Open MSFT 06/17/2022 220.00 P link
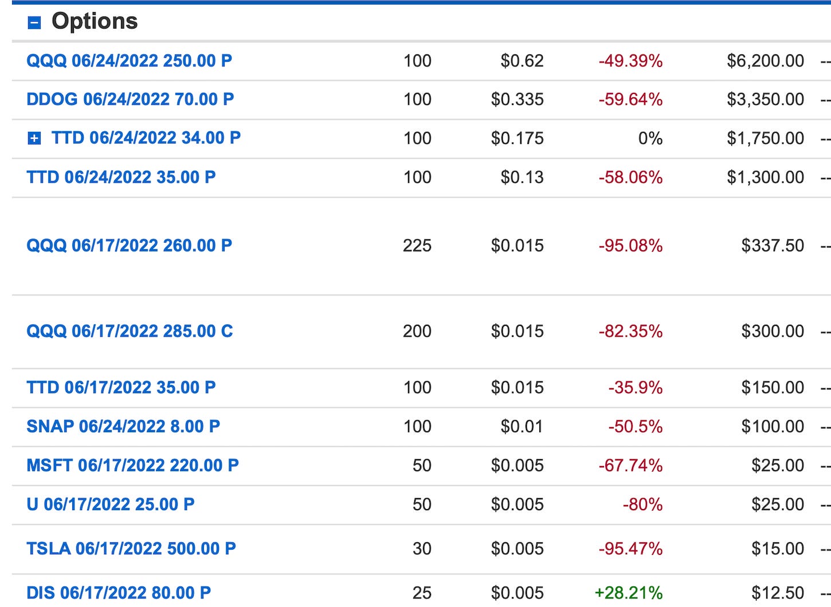Screen dimensions: 831x607 point(132,465)
